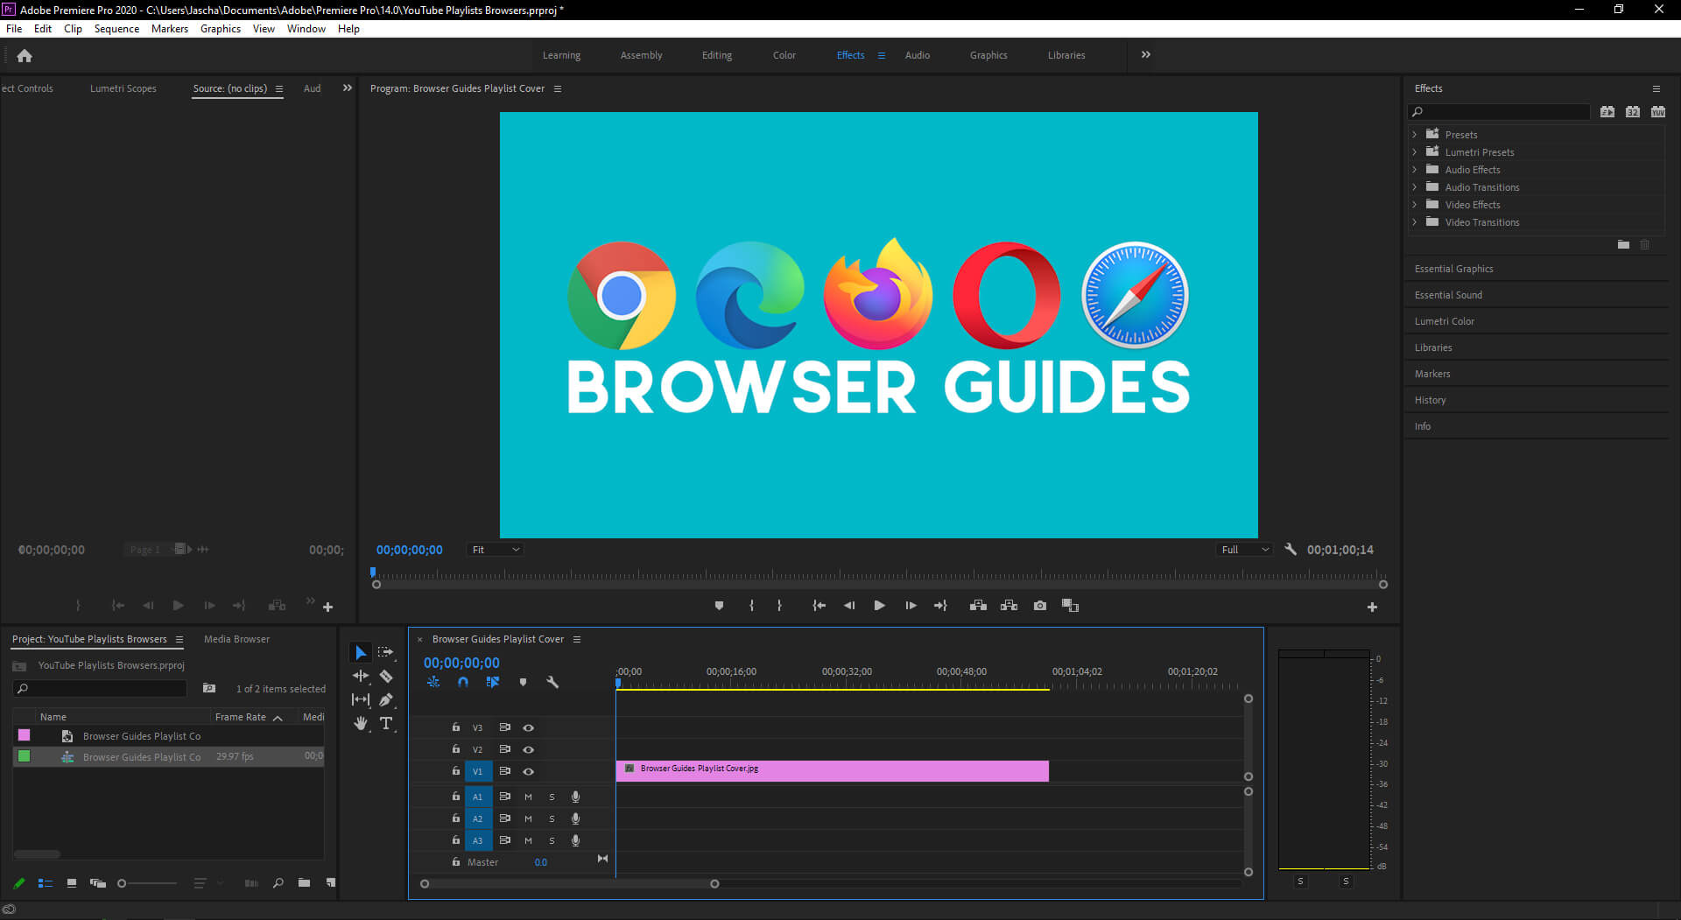Expand the Lumetri Presets folder

click(x=1415, y=151)
